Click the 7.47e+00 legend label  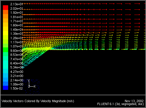pos(17,59)
